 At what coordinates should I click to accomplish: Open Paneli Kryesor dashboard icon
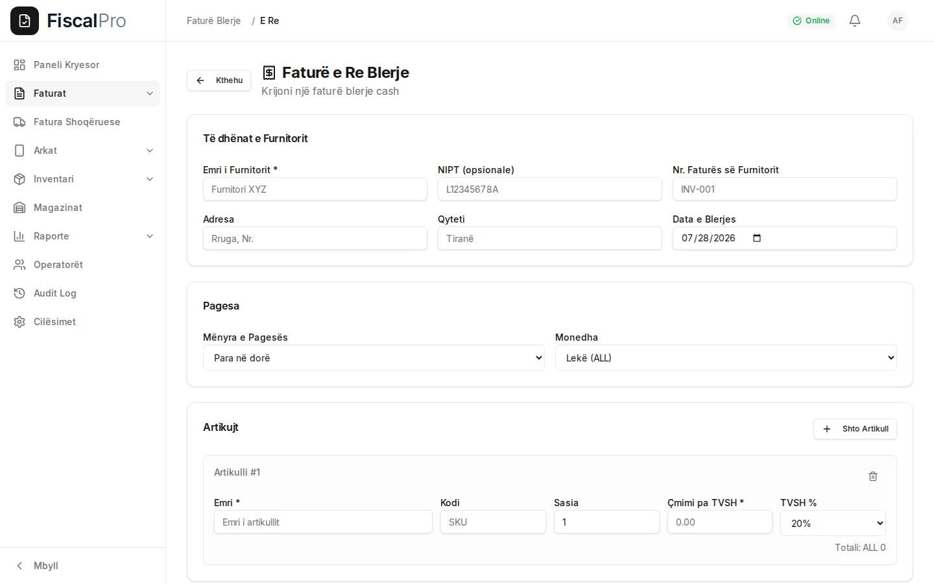click(19, 65)
